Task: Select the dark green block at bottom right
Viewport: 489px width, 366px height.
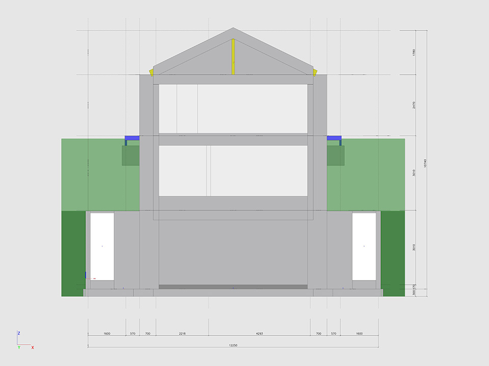Action: click(393, 253)
